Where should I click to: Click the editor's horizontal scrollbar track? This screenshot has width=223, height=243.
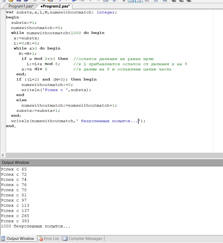(x=114, y=155)
